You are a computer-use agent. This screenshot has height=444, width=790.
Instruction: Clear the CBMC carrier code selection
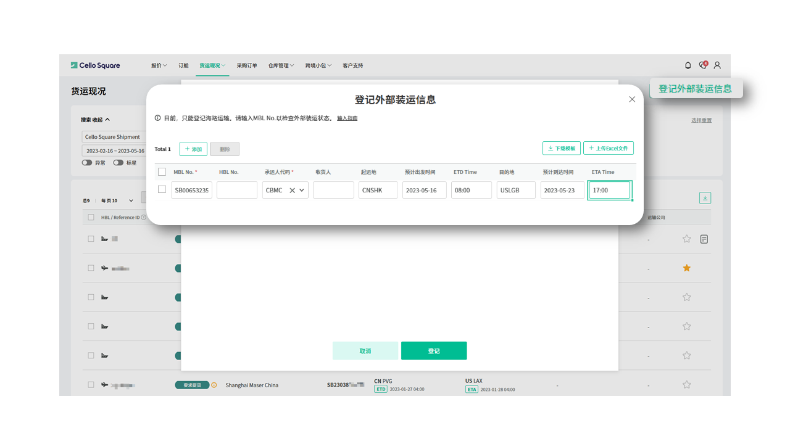(x=293, y=191)
